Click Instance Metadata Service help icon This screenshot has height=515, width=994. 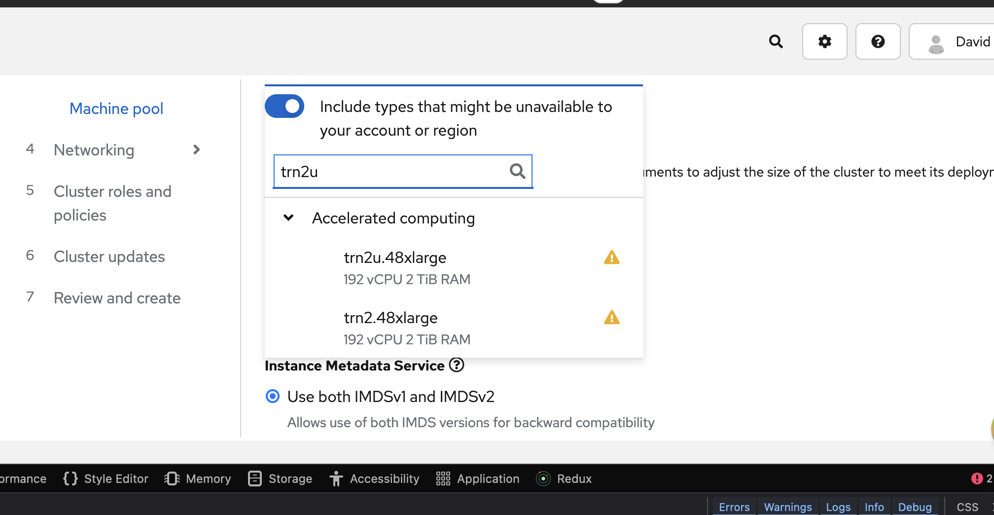(x=457, y=365)
